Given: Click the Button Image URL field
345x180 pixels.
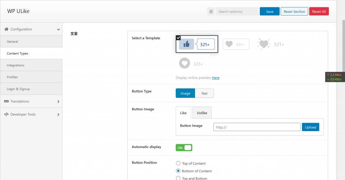Looking at the screenshot, I should coord(257,127).
